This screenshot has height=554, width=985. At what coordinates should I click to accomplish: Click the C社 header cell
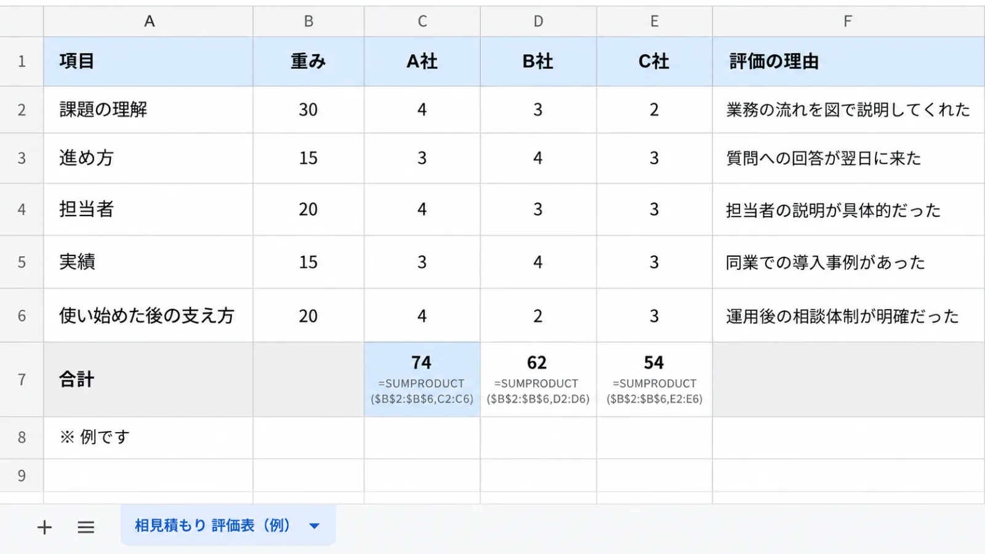(x=654, y=62)
